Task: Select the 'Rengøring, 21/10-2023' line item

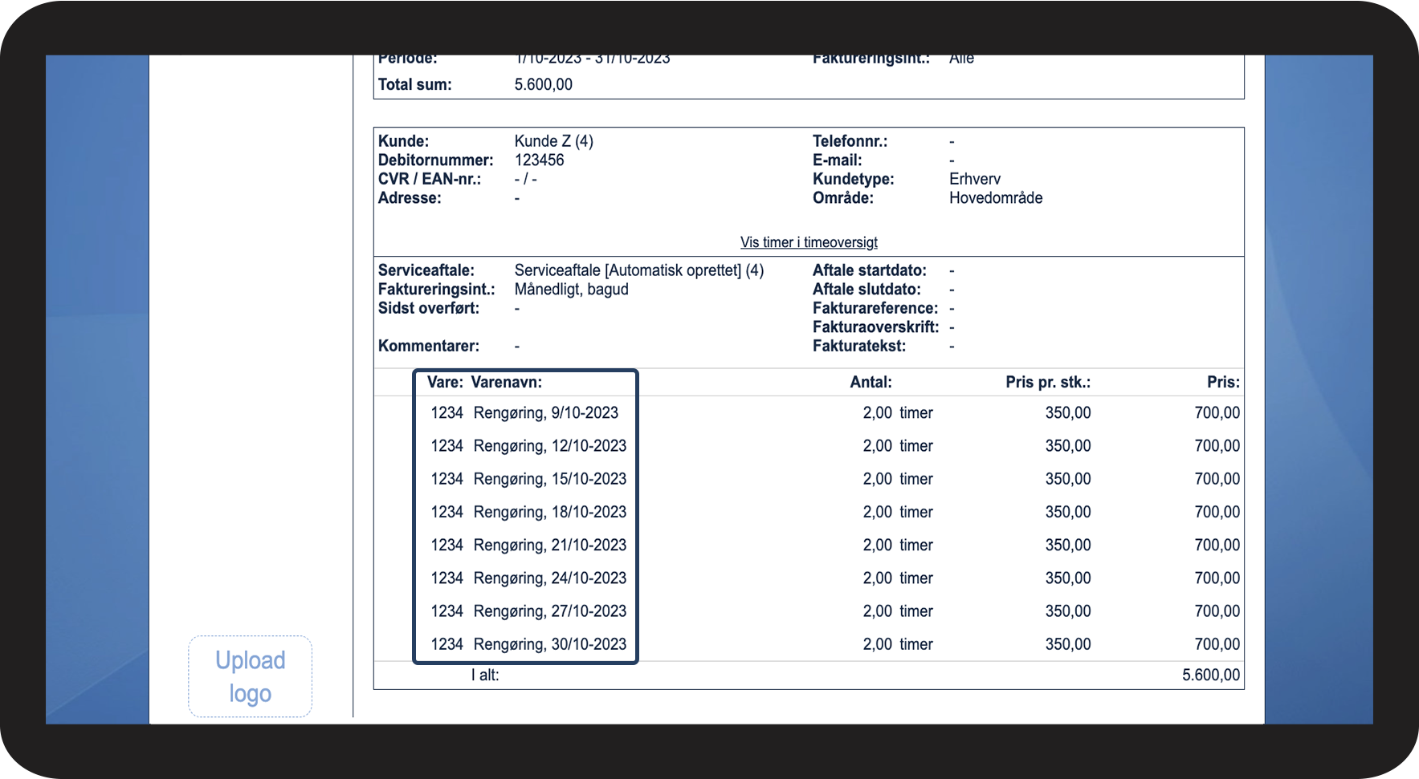Action: click(549, 546)
